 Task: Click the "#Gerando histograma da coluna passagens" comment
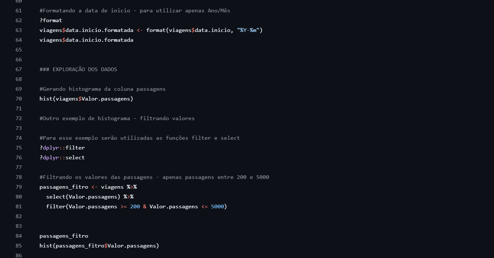[102, 89]
